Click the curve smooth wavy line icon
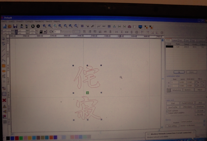Screen dimensions: 207x141 (x=99, y=26)
